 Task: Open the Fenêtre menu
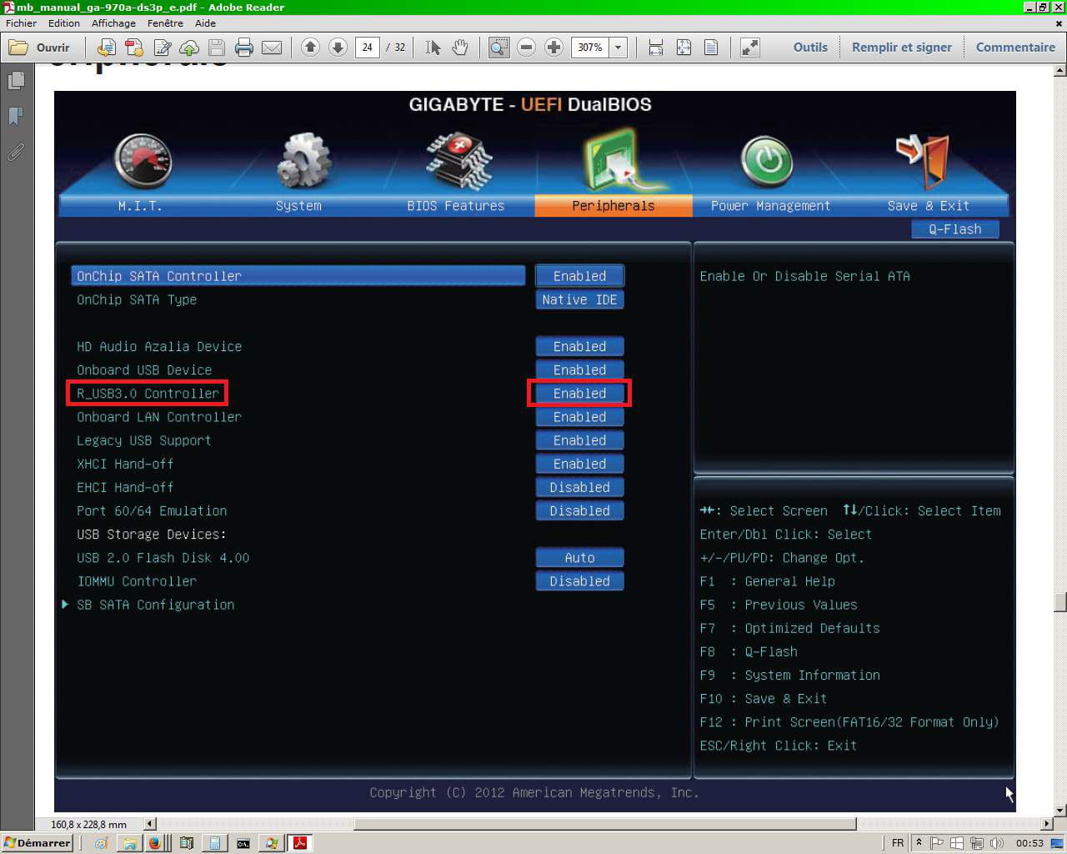pyautogui.click(x=165, y=23)
